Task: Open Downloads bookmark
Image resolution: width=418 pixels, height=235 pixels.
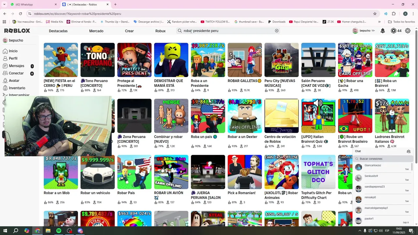Action: pyautogui.click(x=276, y=22)
